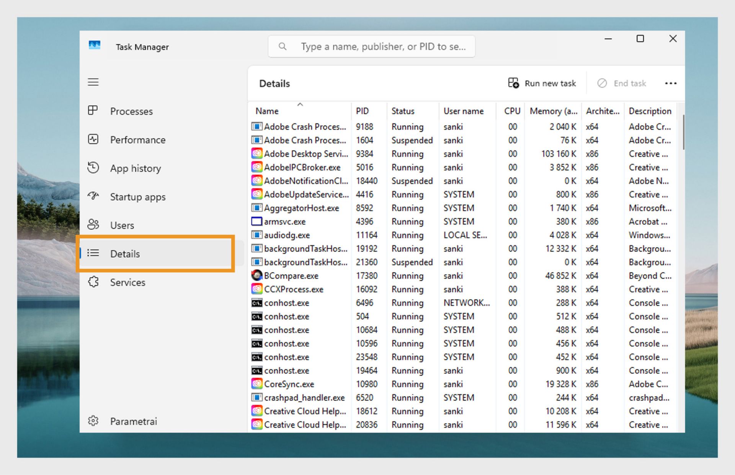Open the Performance page icon
The width and height of the screenshot is (735, 475).
coord(93,139)
